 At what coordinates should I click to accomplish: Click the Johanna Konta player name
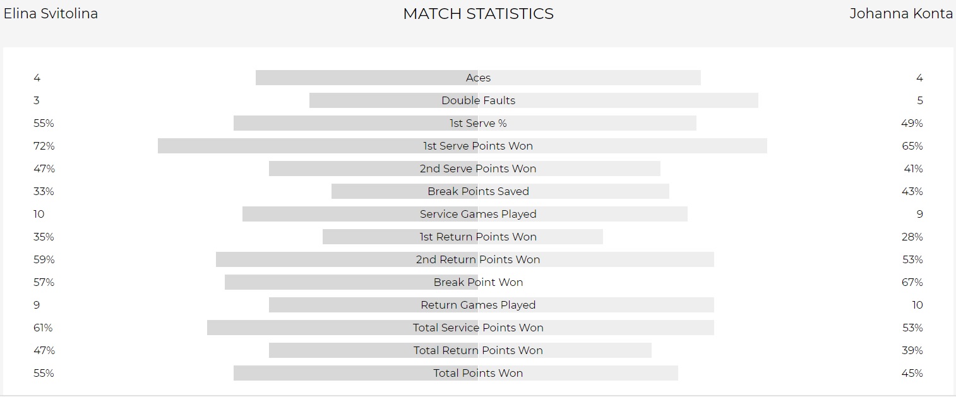(900, 14)
